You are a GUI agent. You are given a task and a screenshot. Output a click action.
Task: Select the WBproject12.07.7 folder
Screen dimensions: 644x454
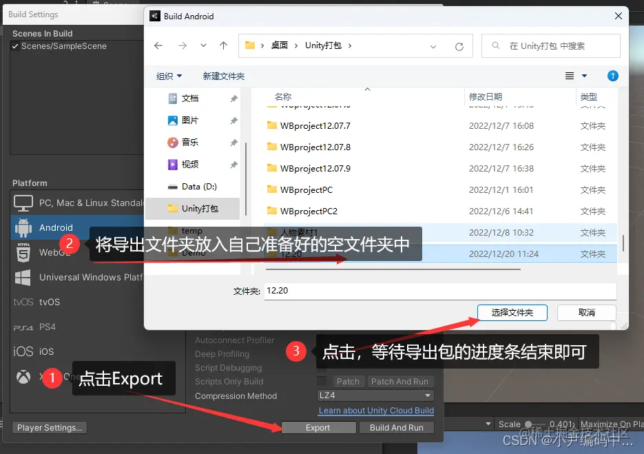click(x=315, y=125)
